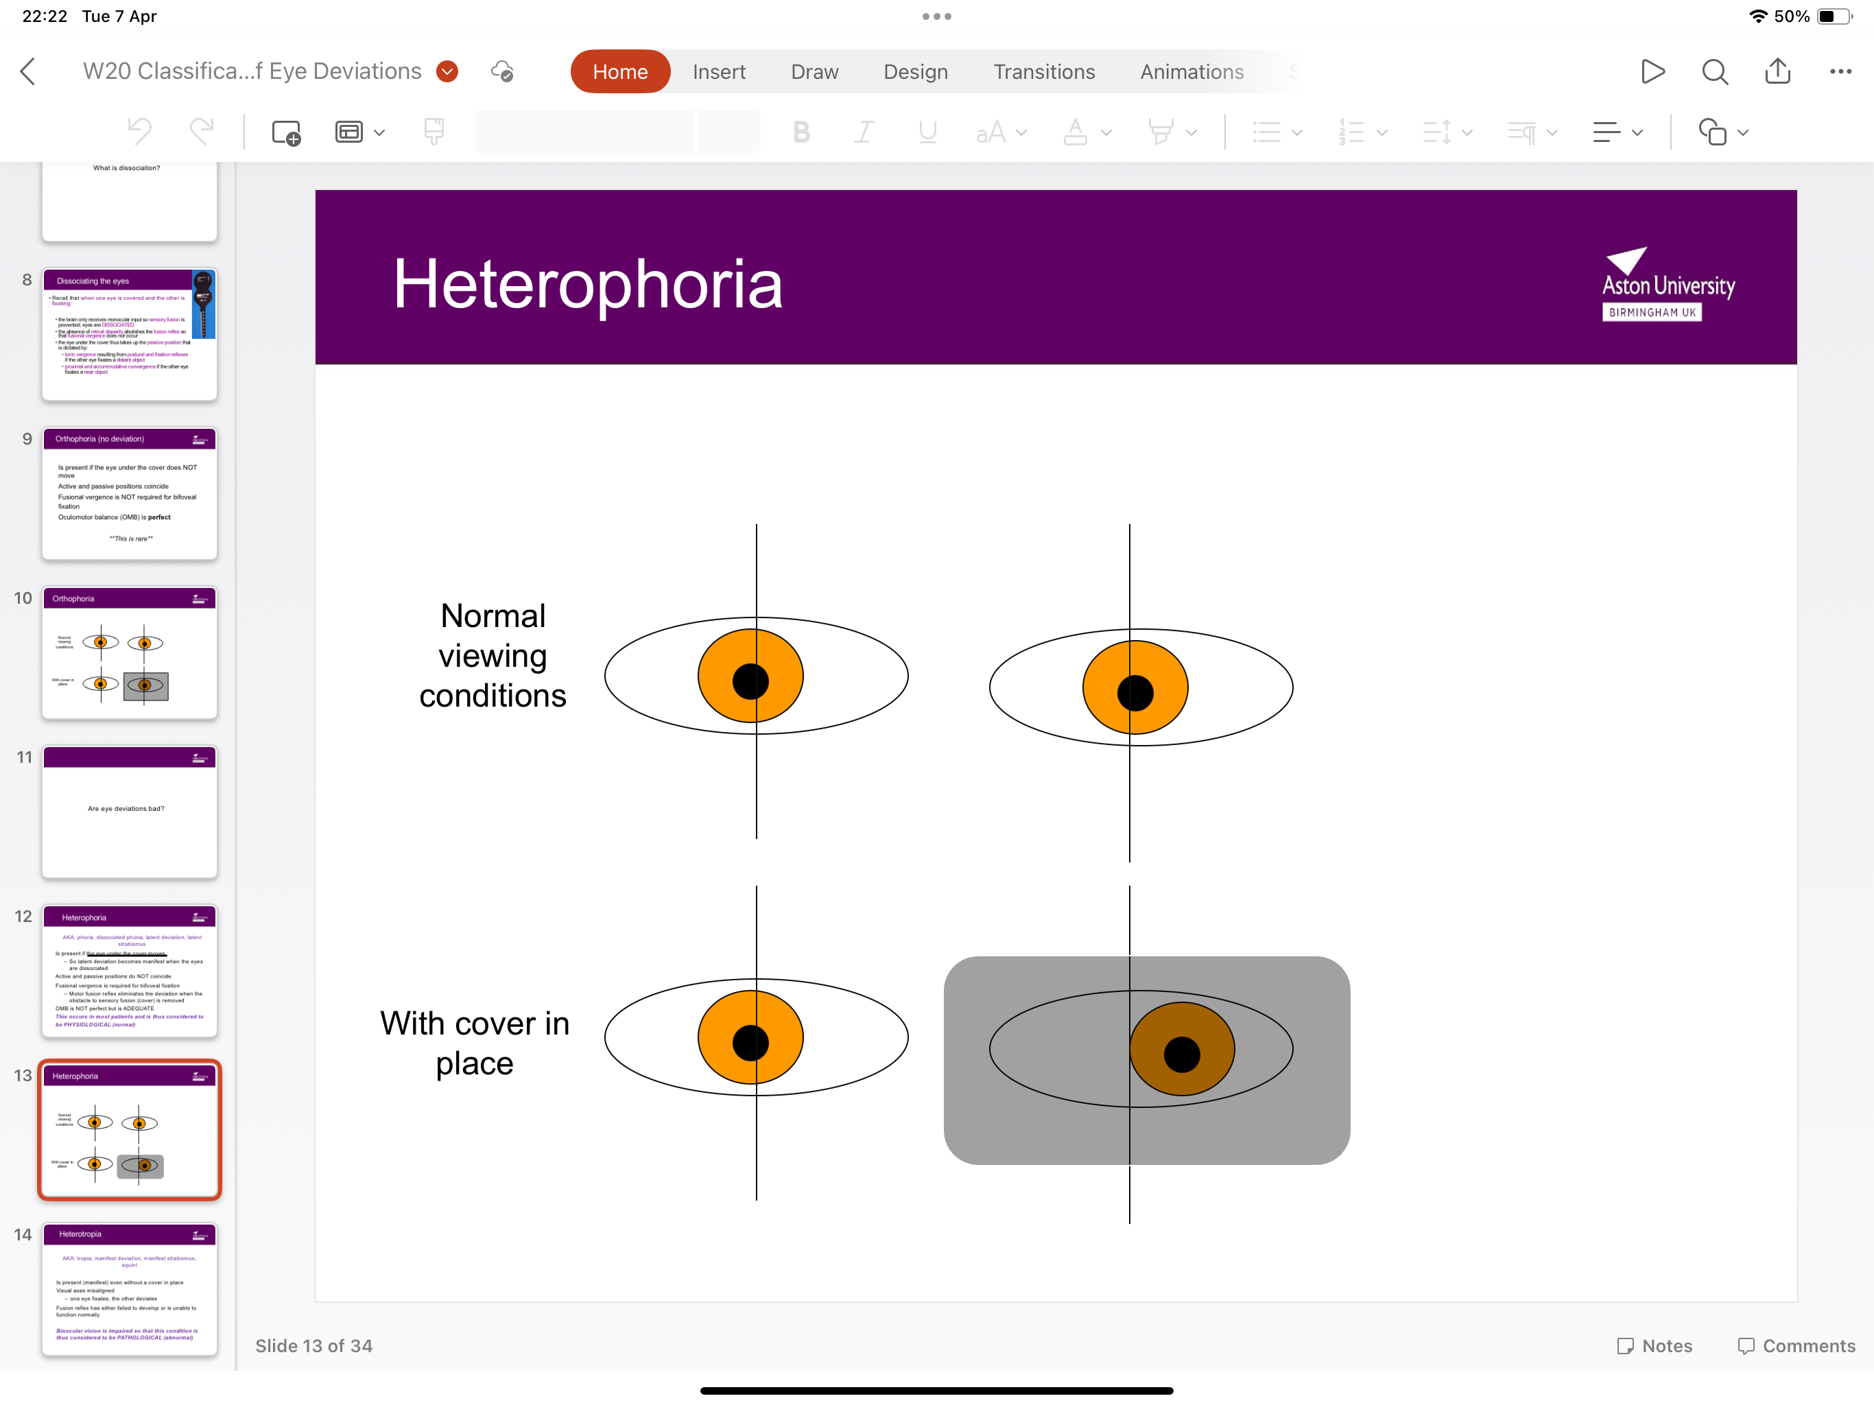
Task: Click the undo arrow icon
Action: 140,132
